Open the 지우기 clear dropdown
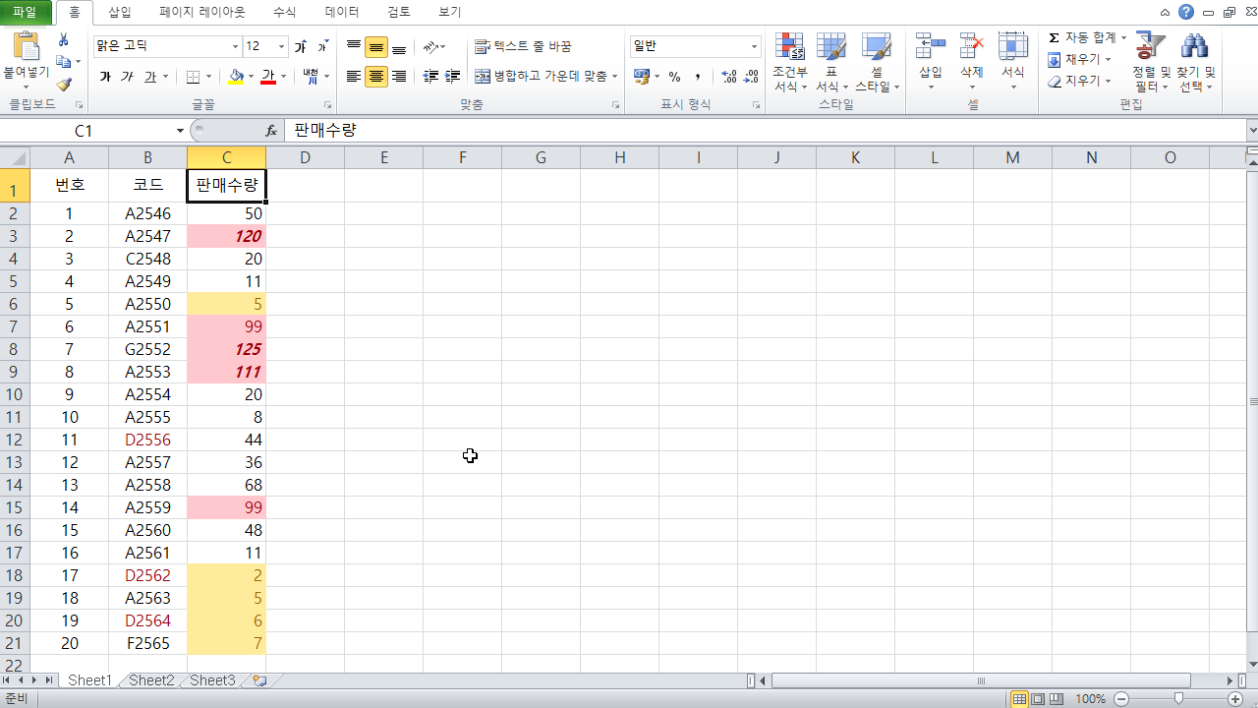Image resolution: width=1258 pixels, height=708 pixels. coord(1078,81)
